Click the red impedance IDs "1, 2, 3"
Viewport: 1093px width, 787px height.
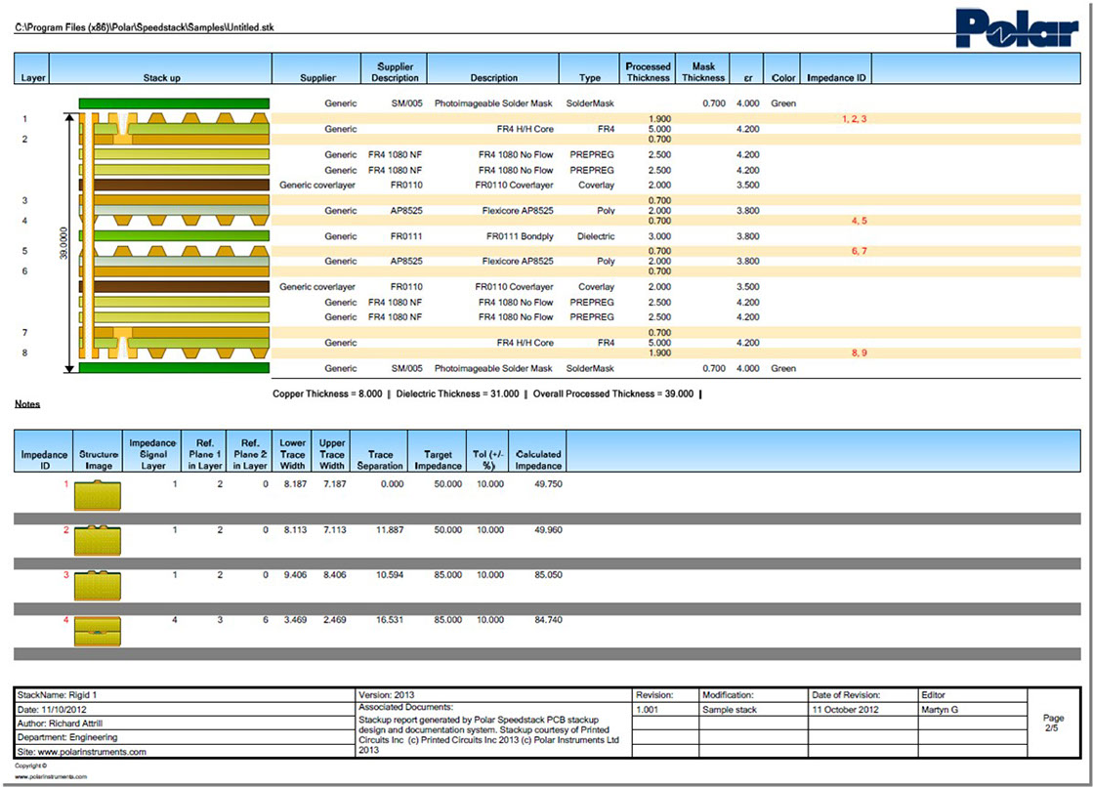(854, 118)
